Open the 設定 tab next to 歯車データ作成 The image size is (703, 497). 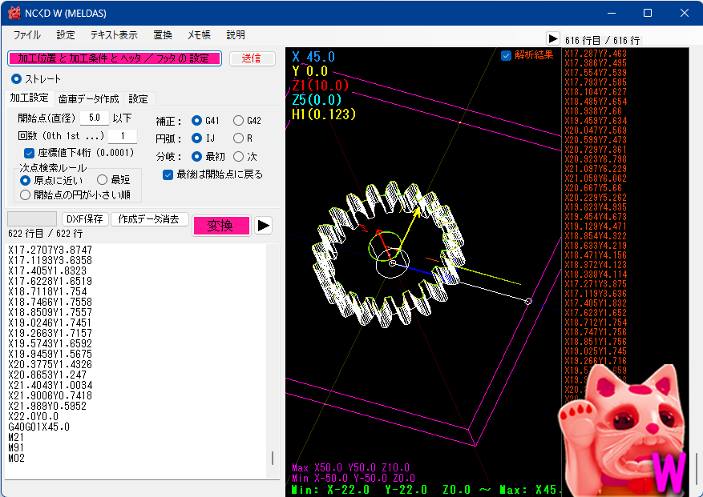137,98
